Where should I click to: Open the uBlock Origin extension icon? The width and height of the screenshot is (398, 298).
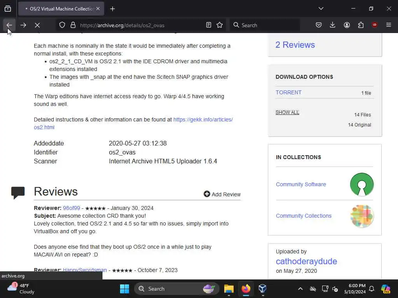pos(374,25)
